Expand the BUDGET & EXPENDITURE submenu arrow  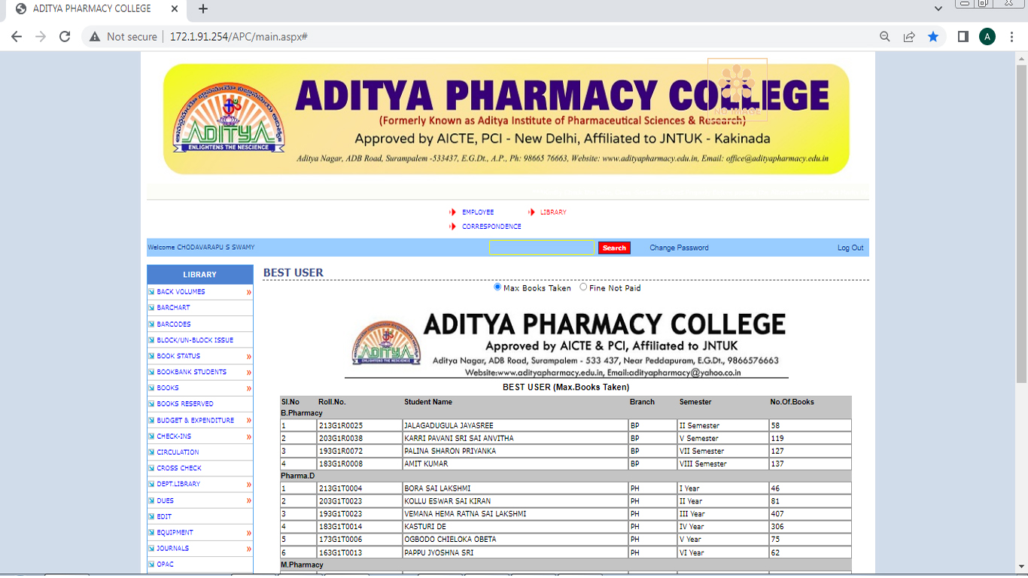[248, 421]
